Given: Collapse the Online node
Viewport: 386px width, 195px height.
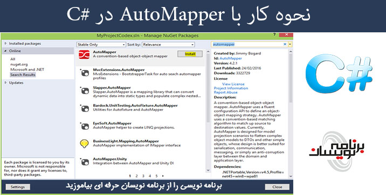Looking at the screenshot, I should [6, 51].
